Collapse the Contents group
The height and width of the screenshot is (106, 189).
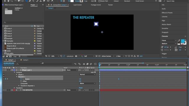(14, 72)
